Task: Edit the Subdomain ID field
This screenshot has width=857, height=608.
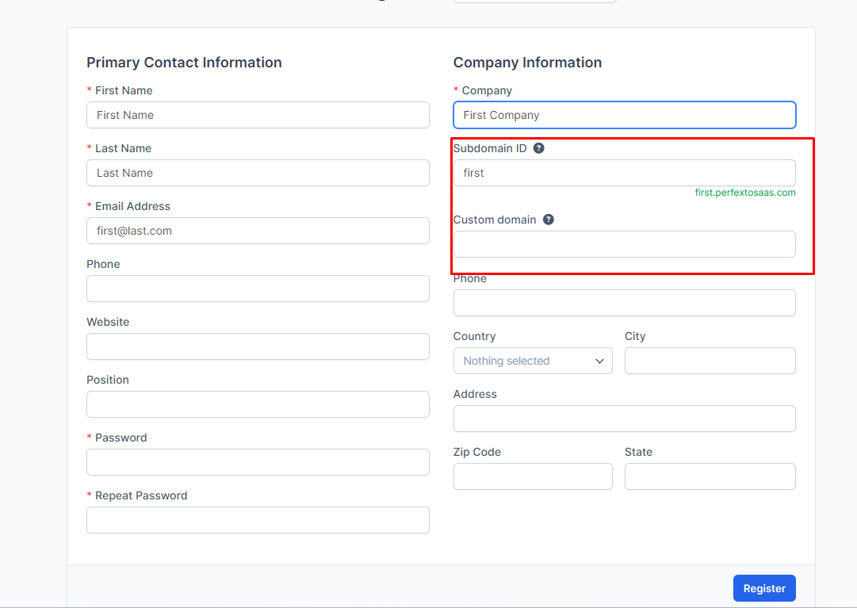Action: point(625,173)
